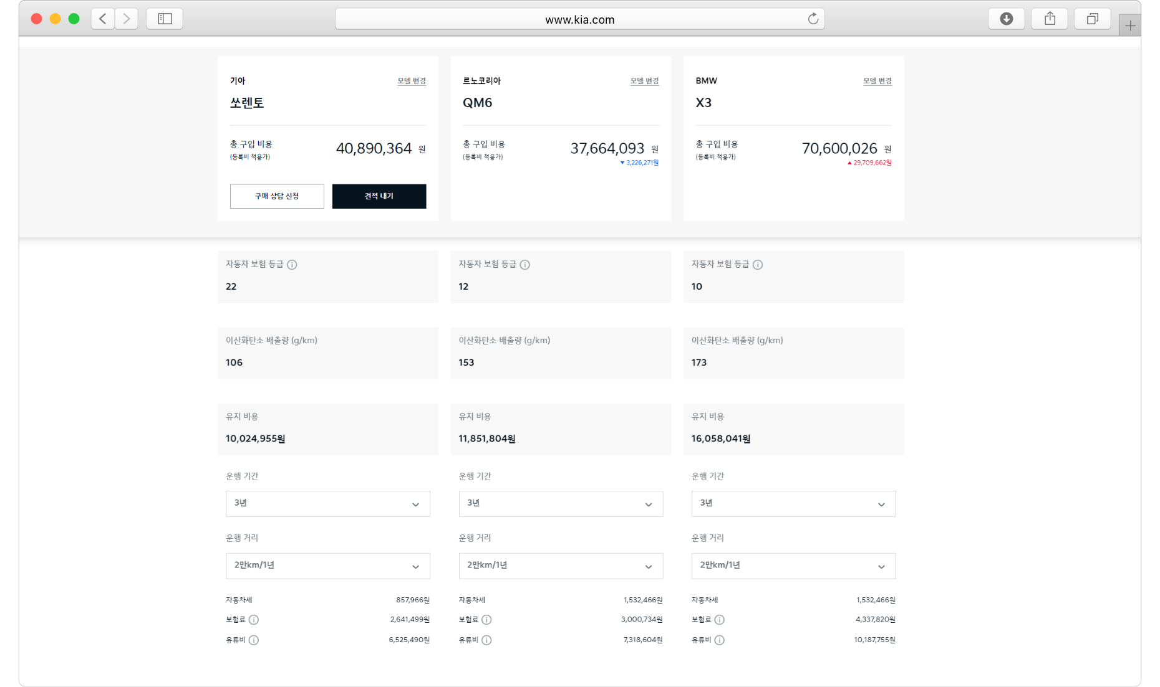
Task: Open 운행 기간 dropdown for 쏘렌토
Action: [x=328, y=504]
